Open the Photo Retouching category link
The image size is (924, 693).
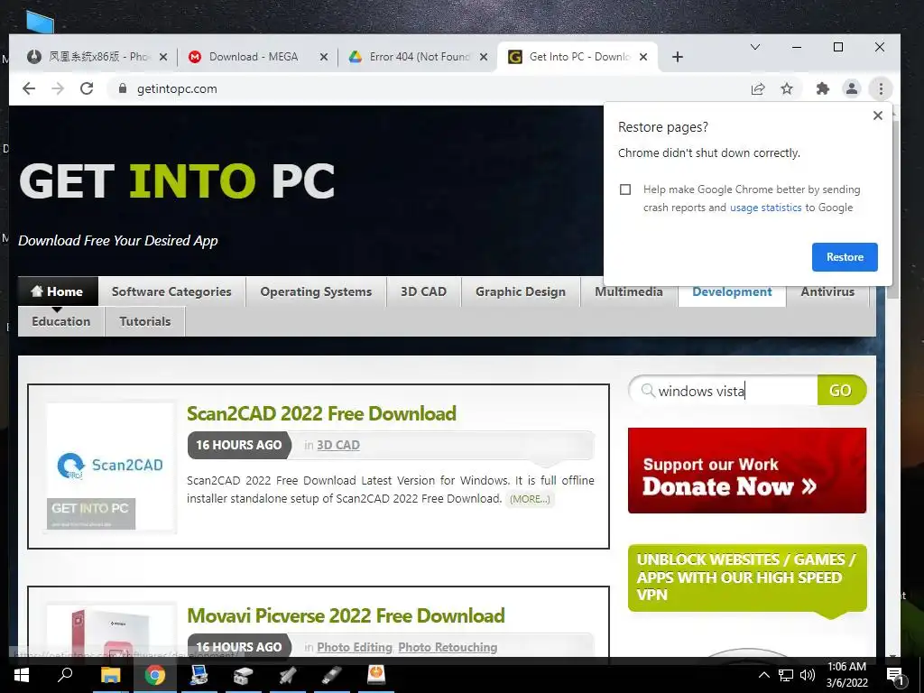pyautogui.click(x=448, y=647)
